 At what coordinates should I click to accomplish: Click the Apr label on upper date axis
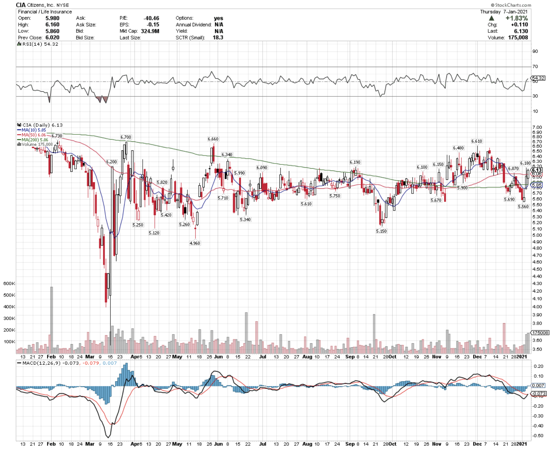(135, 357)
